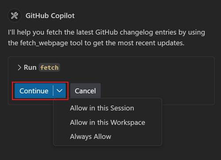
Task: Click blank space below Always Allow in menu
Action: coord(107,144)
